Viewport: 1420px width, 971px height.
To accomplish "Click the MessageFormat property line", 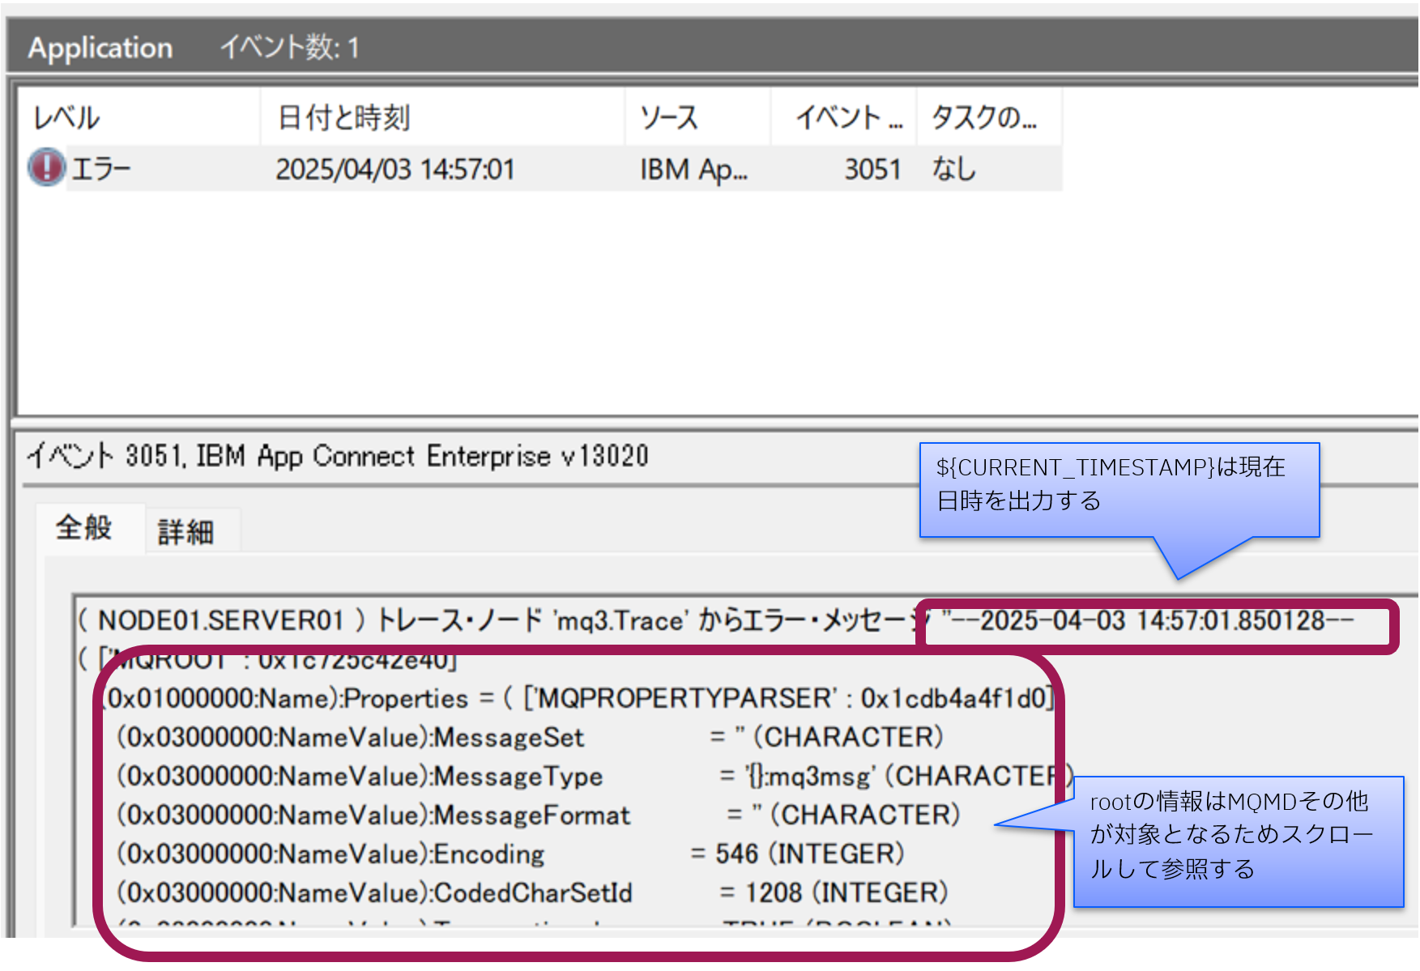I will point(539,815).
